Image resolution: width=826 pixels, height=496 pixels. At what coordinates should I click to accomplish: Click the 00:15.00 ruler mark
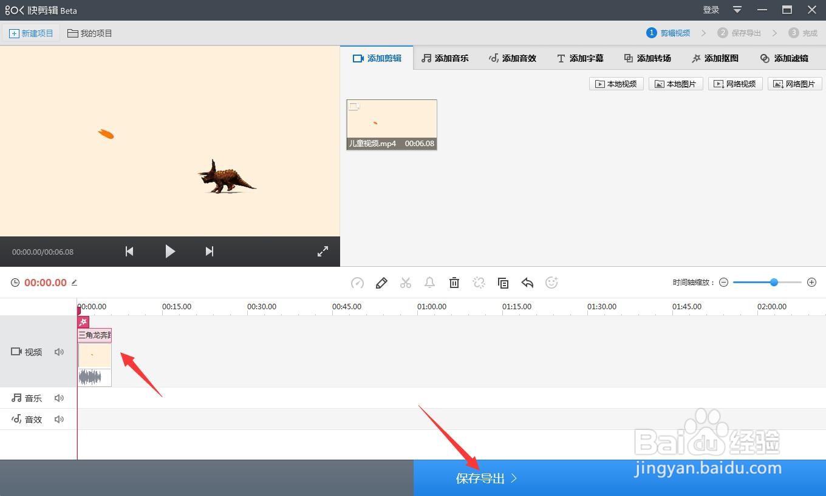tap(177, 306)
